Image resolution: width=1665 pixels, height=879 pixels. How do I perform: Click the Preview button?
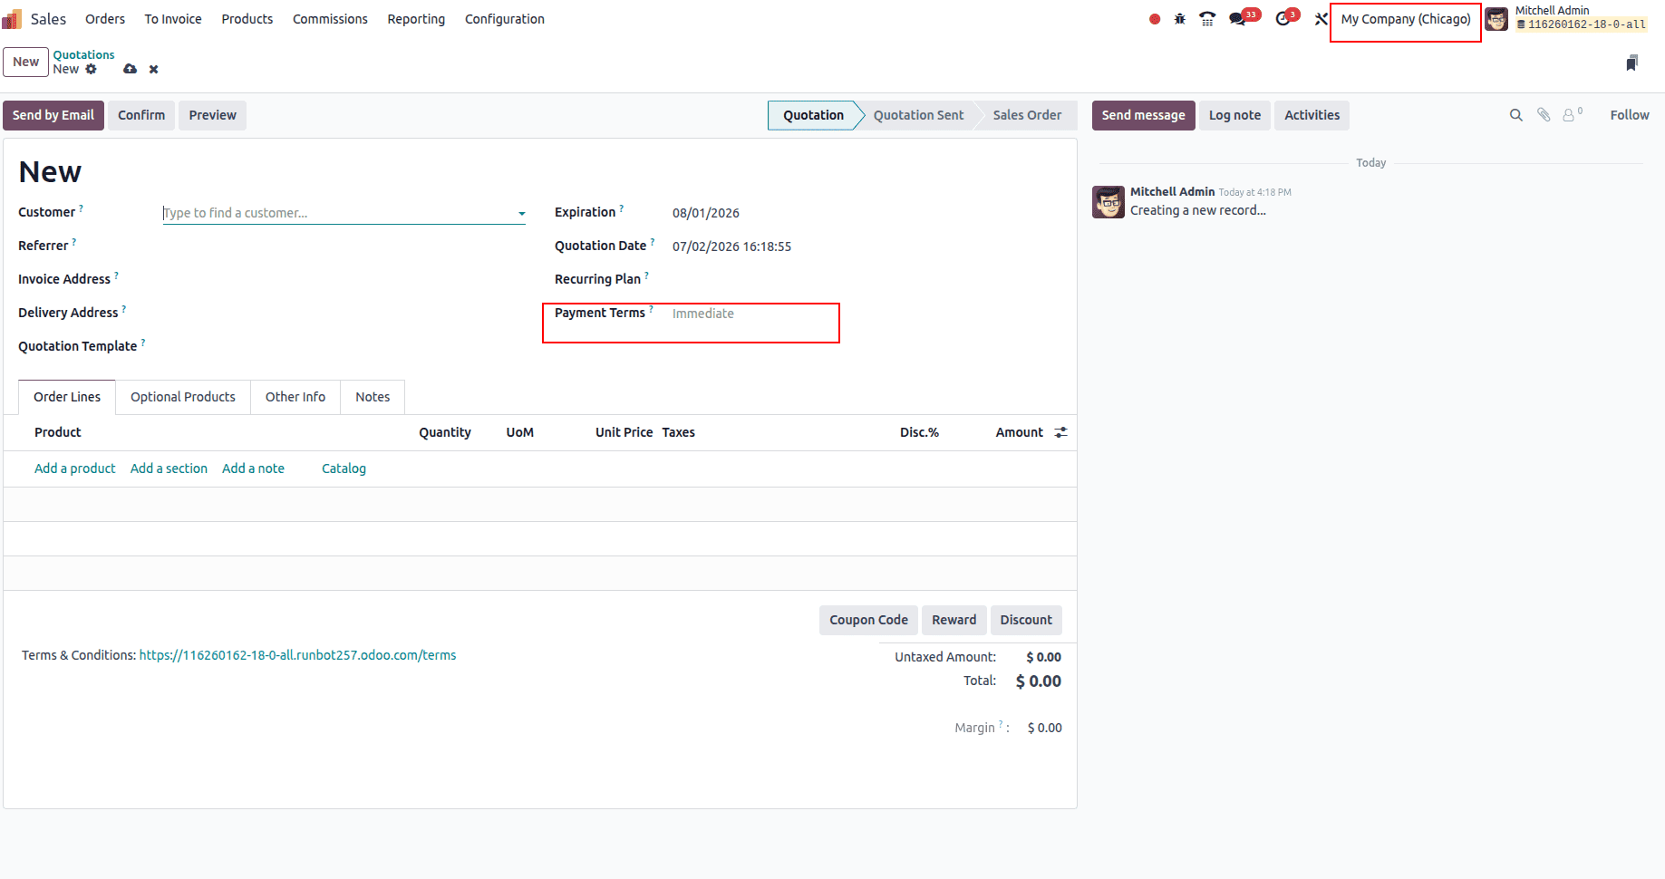213,115
